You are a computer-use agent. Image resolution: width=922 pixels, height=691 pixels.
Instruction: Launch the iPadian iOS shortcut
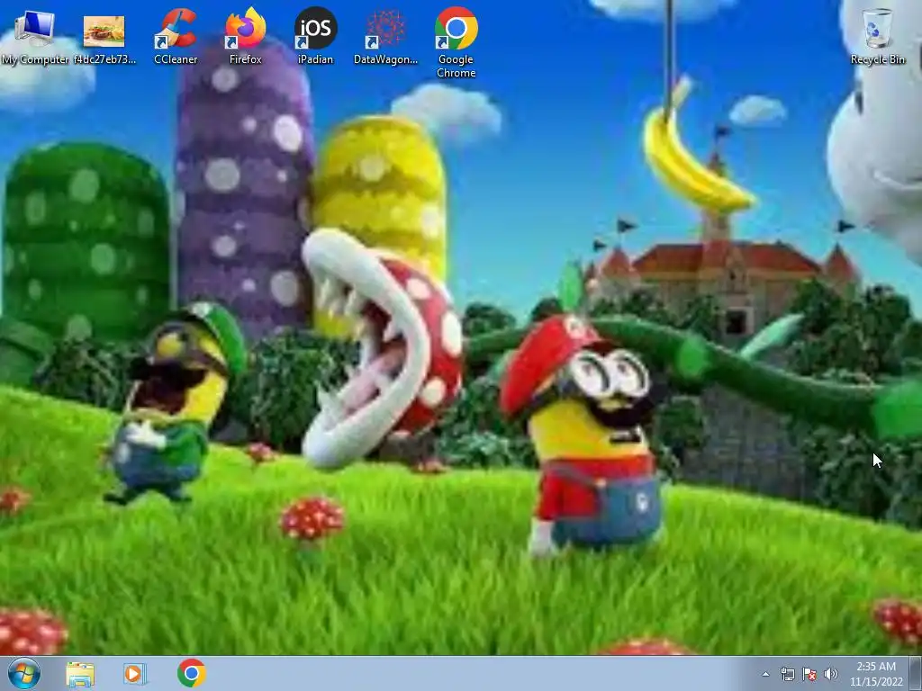click(x=315, y=36)
